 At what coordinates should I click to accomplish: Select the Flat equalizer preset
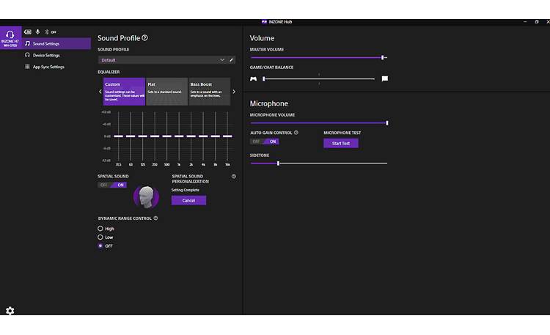coord(166,92)
